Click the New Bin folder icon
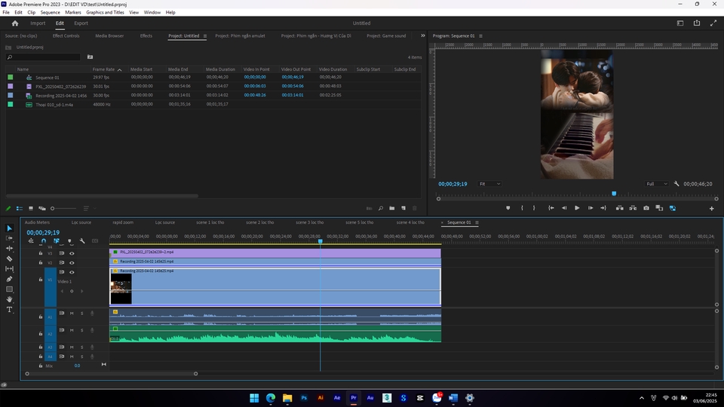This screenshot has height=407, width=724. pyautogui.click(x=392, y=208)
